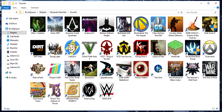Image resolution: width=222 pixels, height=112 pixels.
Task: Select the Dark Souls III shortcut
Action: (210, 24)
